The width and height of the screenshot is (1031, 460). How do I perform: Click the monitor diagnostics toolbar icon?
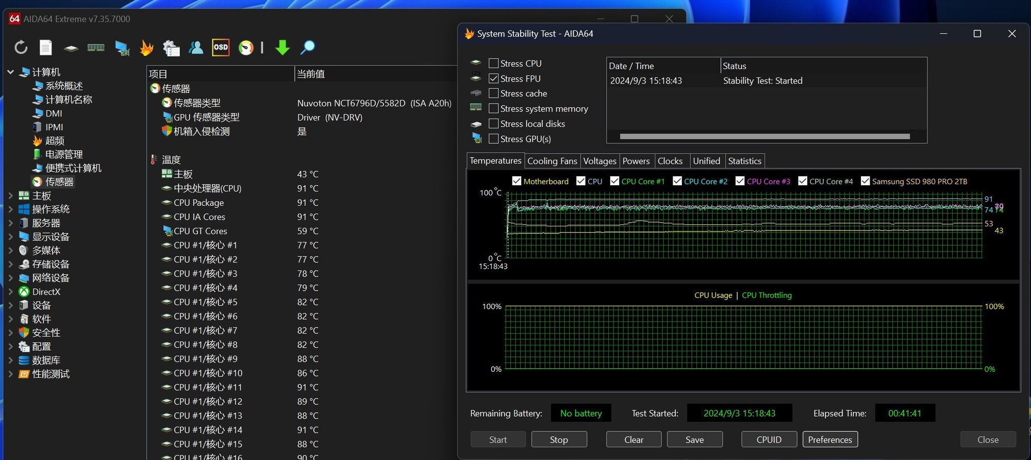pyautogui.click(x=122, y=48)
